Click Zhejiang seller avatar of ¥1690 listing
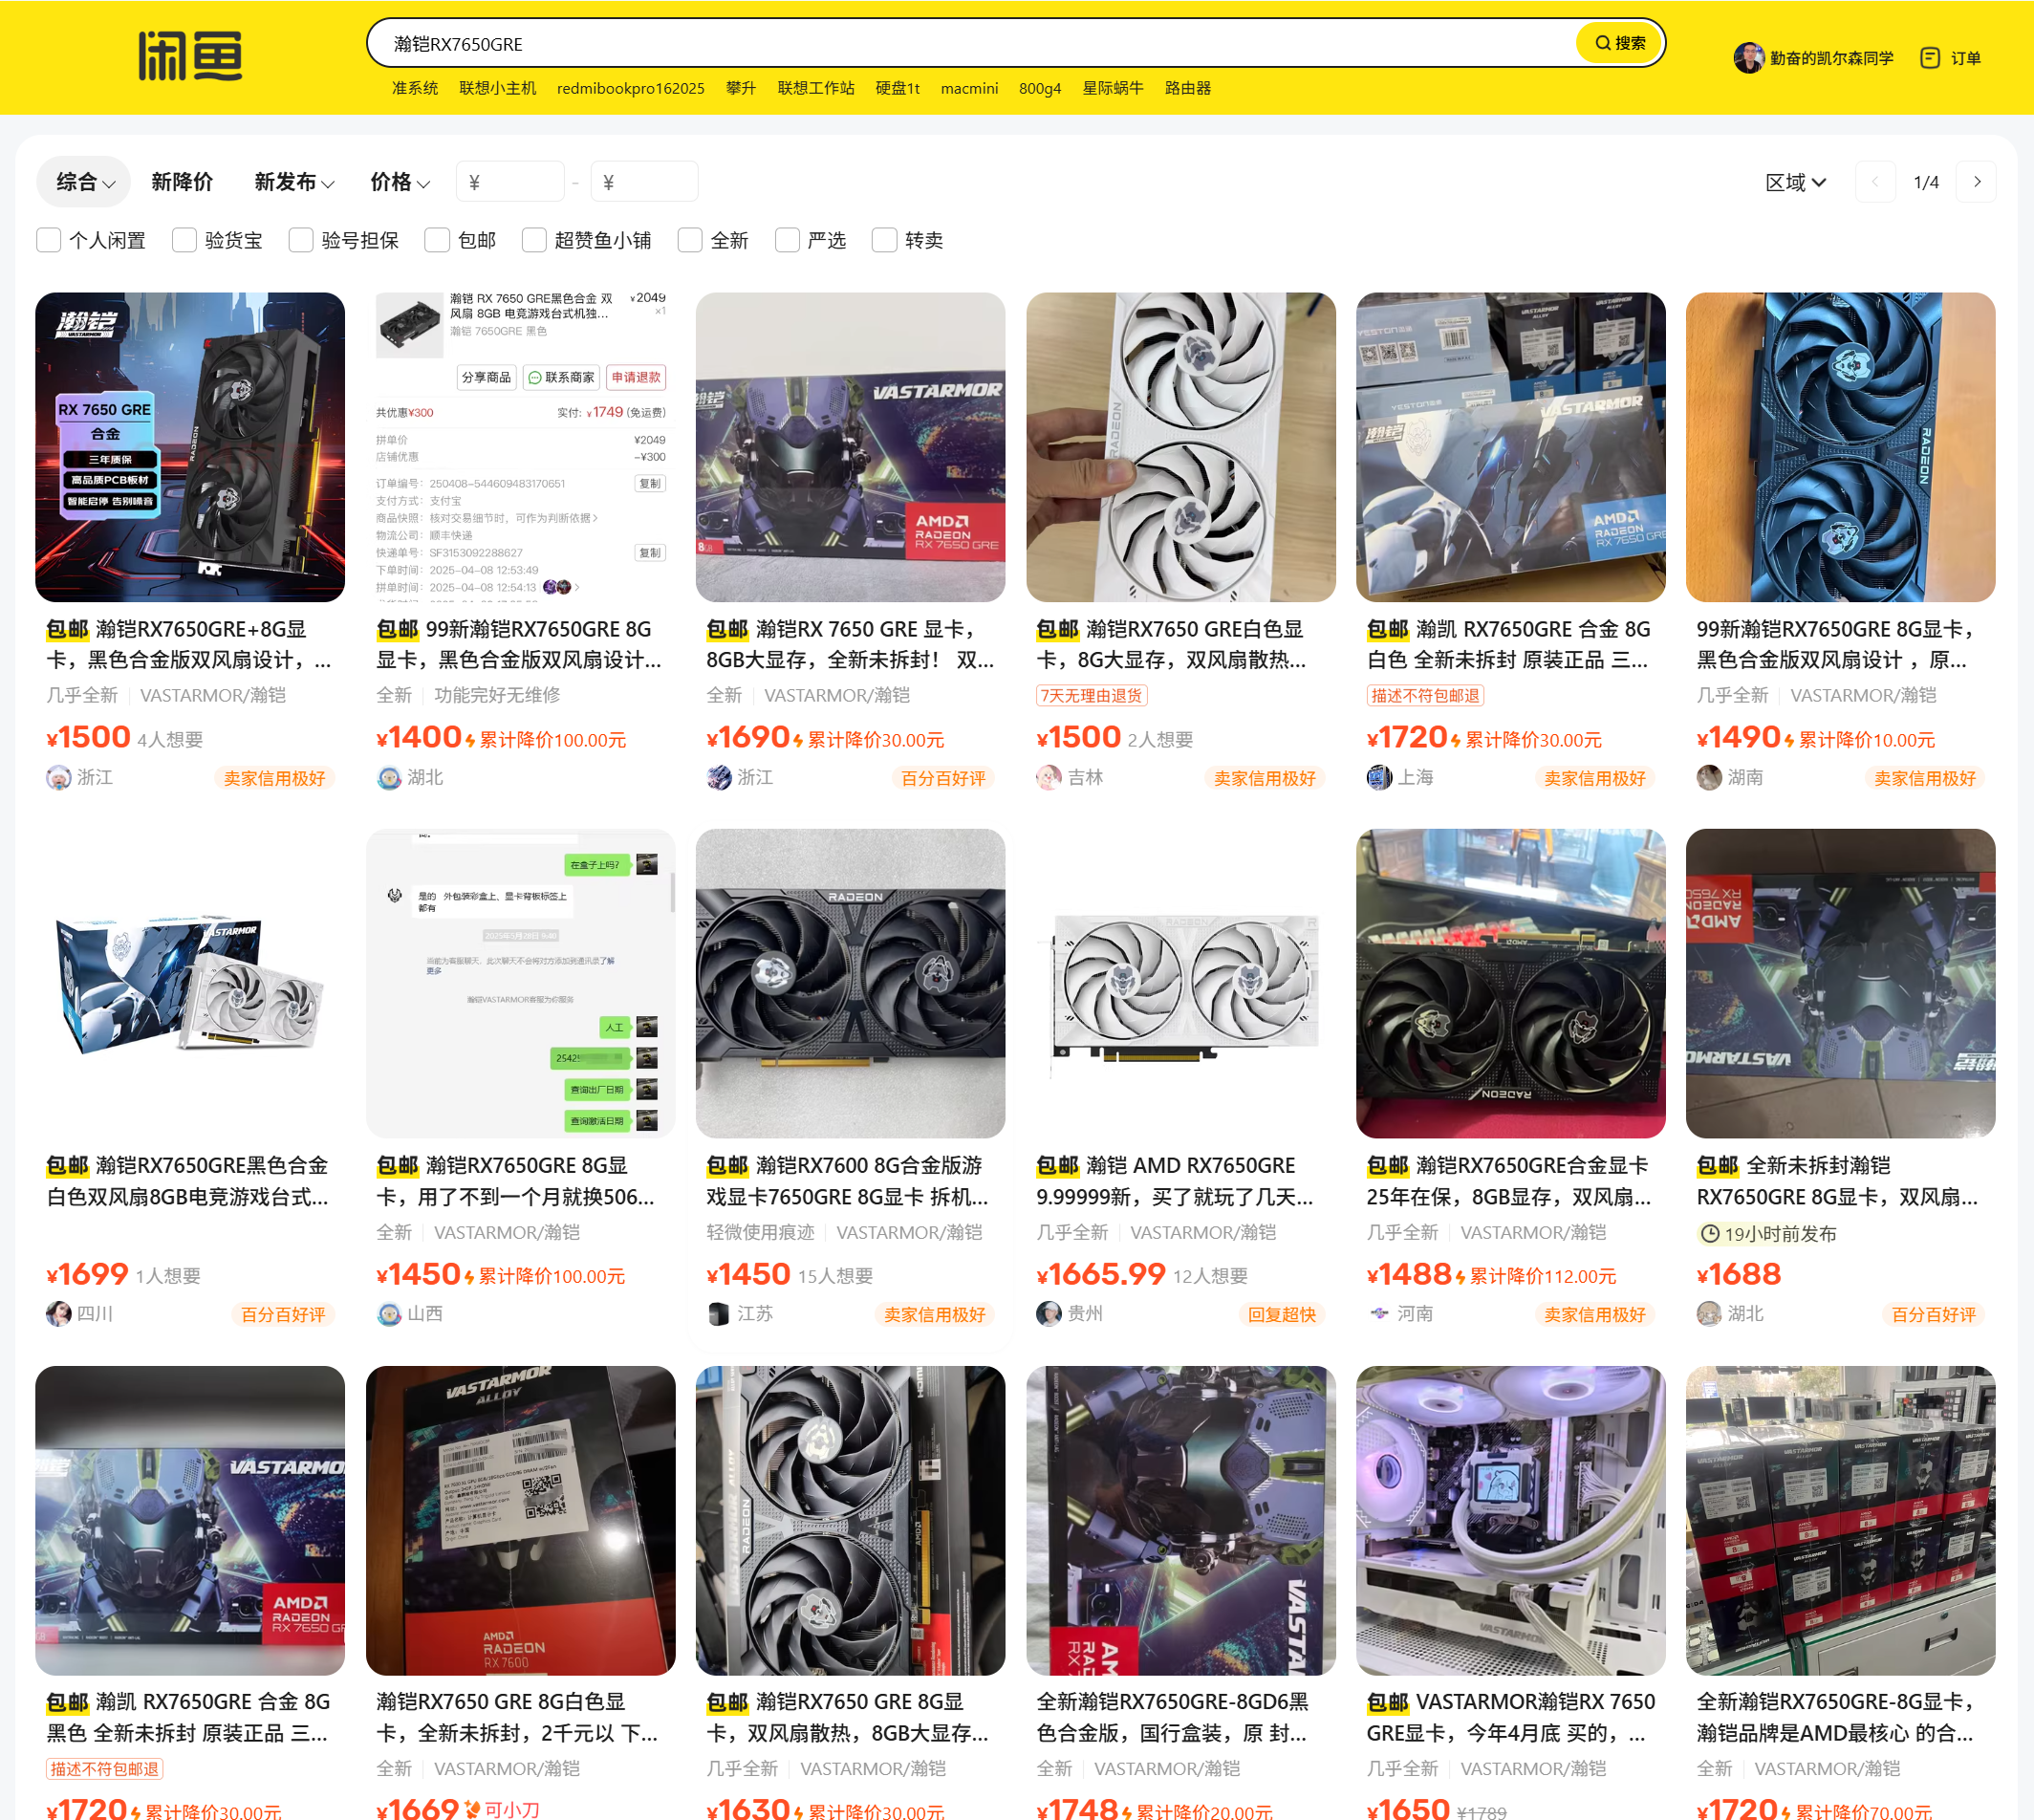The width and height of the screenshot is (2034, 1820). click(718, 778)
